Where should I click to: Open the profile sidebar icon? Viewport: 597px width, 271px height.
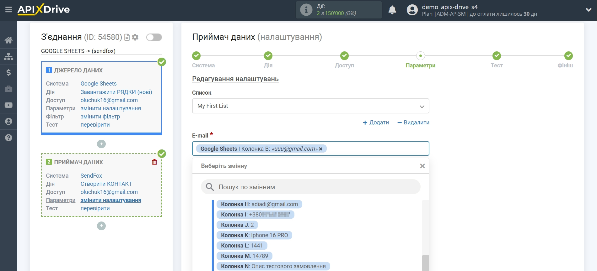8,122
